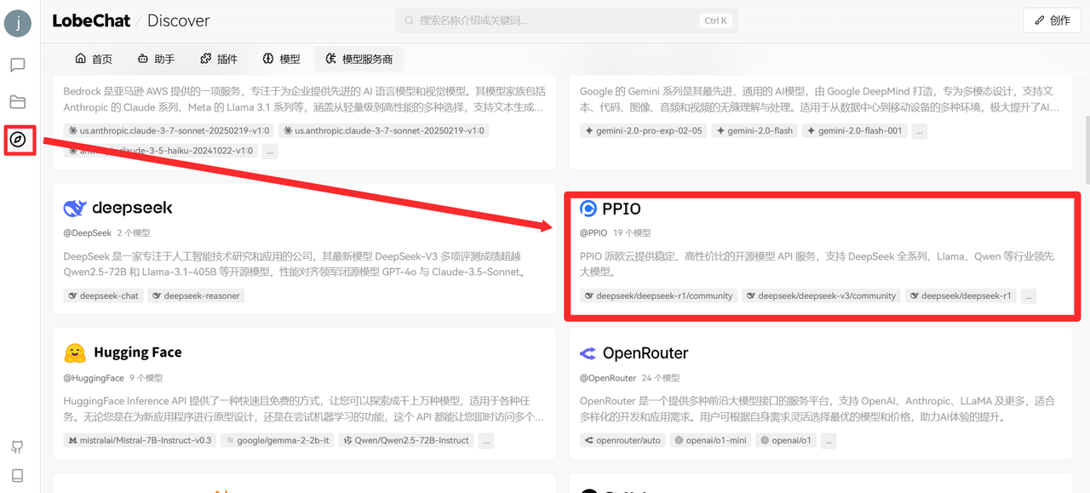Switch to the 模型 tab
The image size is (1090, 493).
pyautogui.click(x=280, y=59)
